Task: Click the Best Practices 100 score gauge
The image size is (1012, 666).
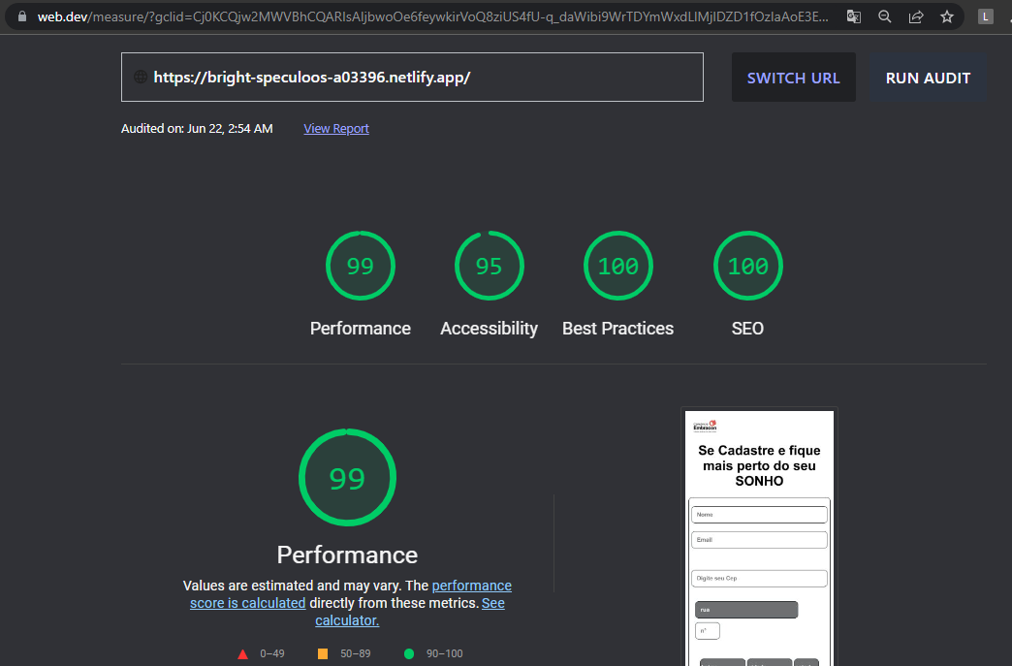Action: (618, 266)
